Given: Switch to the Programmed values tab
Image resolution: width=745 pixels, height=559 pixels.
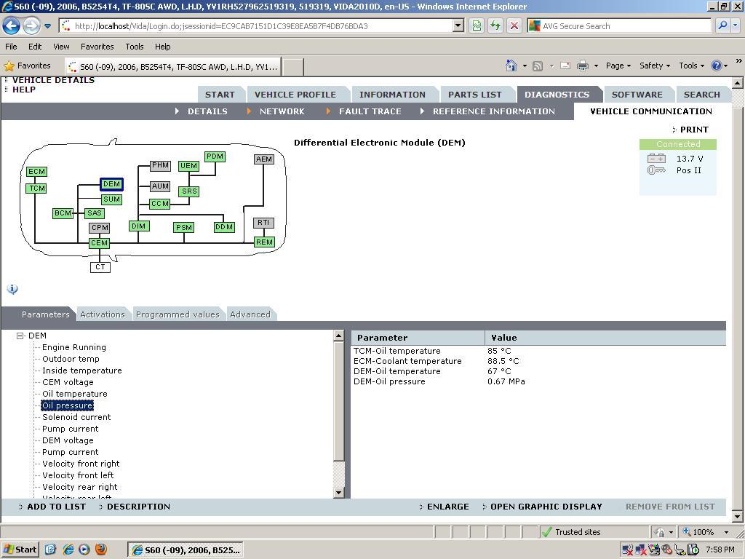Looking at the screenshot, I should (x=178, y=314).
